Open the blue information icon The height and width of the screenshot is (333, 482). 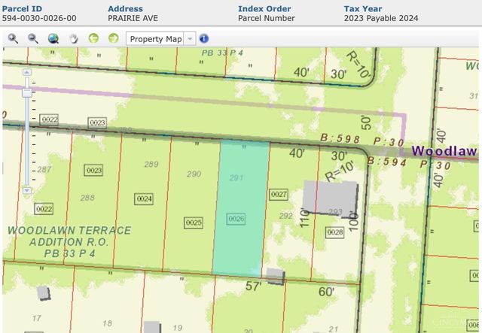204,38
